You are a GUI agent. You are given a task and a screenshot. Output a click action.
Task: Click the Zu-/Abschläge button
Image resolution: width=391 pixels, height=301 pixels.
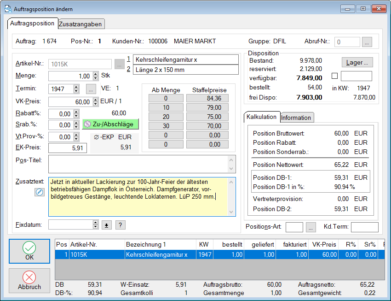click(110, 124)
